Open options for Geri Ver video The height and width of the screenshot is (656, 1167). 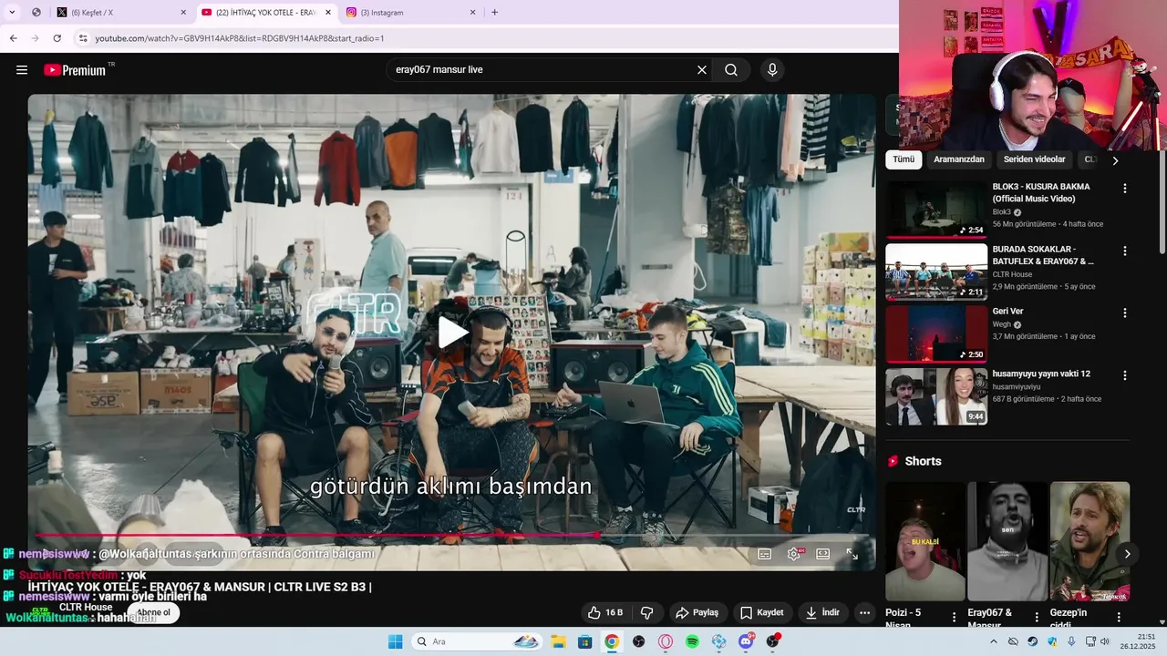click(x=1124, y=313)
